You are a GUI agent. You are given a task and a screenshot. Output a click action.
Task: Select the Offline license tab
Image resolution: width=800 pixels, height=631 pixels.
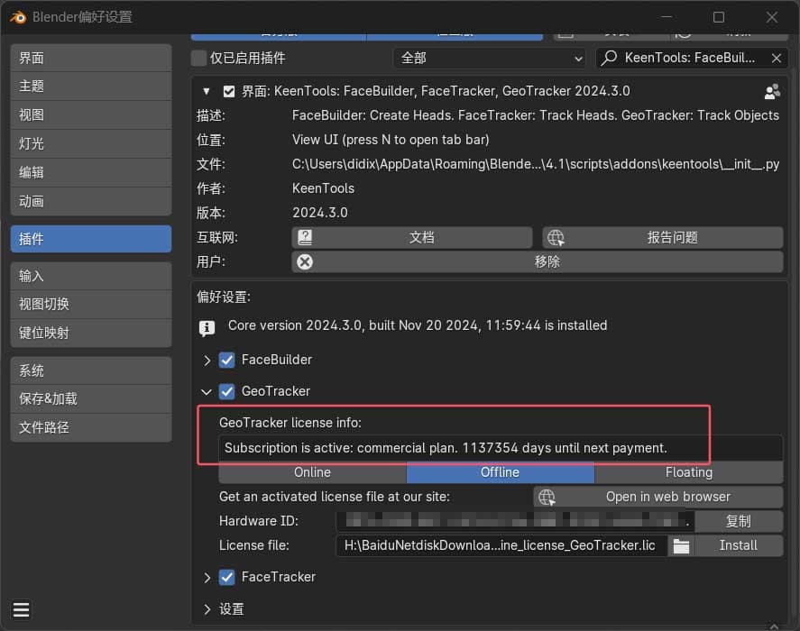[500, 472]
